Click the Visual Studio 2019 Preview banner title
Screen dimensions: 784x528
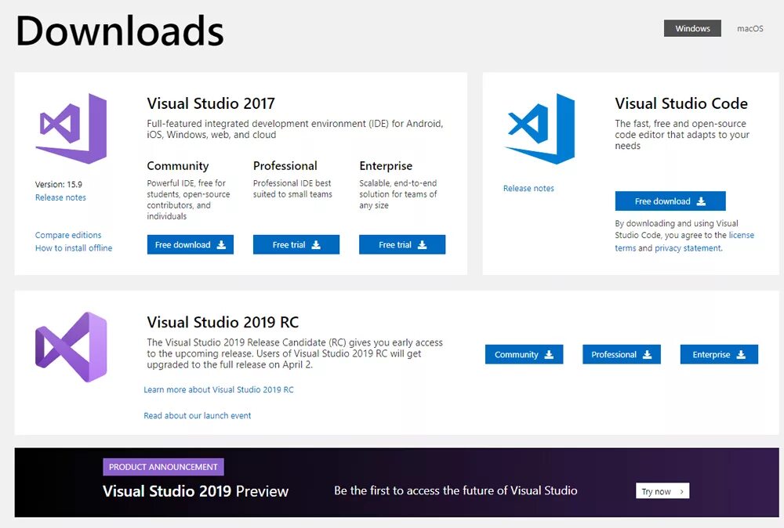coord(195,491)
